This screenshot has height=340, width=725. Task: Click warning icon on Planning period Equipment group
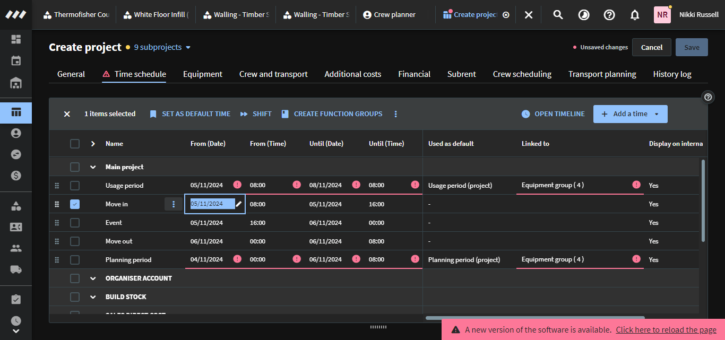[636, 259]
